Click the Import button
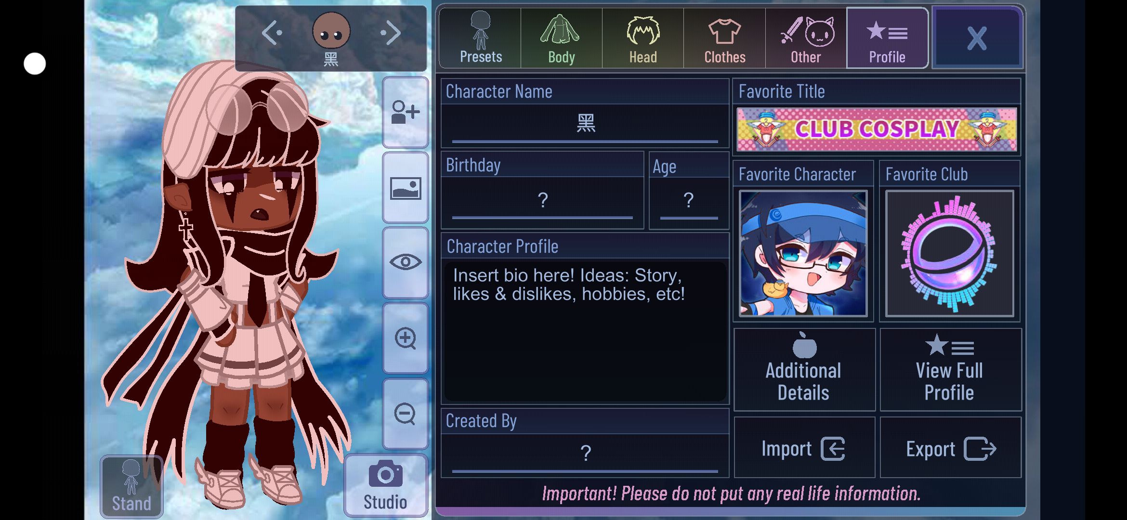The image size is (1127, 520). (x=804, y=448)
